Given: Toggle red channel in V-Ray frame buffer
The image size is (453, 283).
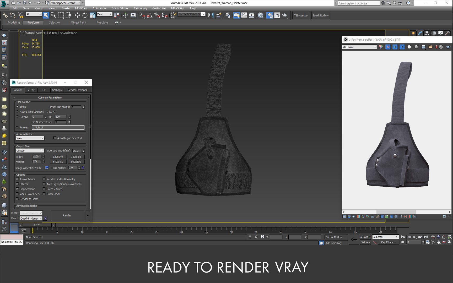Looking at the screenshot, I should pos(388,47).
